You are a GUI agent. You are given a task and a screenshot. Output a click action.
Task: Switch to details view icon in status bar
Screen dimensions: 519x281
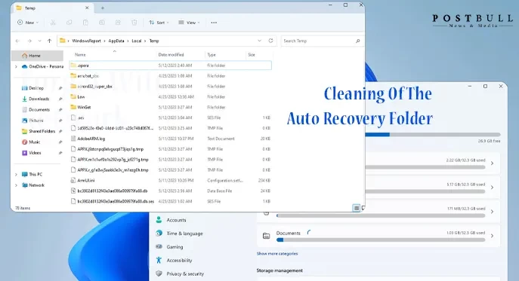[x=356, y=208]
